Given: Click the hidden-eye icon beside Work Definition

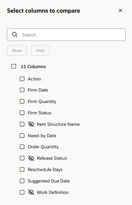Looking at the screenshot, I should tap(31, 192).
